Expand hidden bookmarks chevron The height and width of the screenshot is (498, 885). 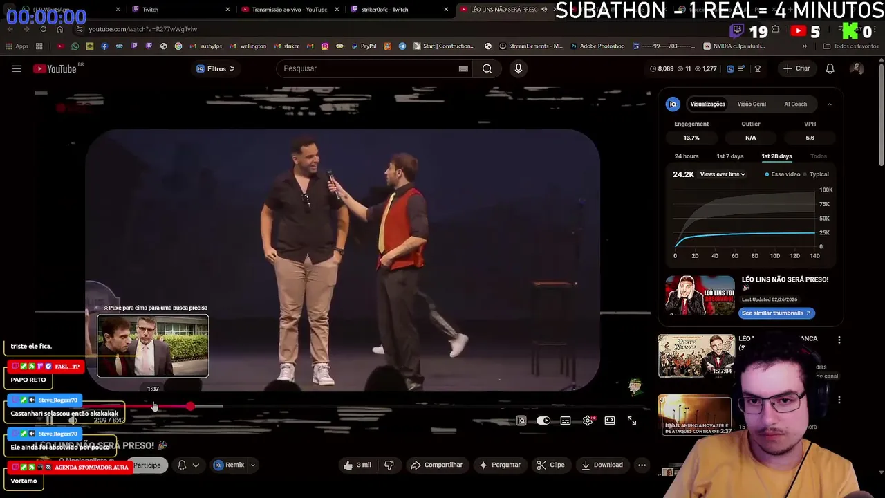tap(804, 46)
